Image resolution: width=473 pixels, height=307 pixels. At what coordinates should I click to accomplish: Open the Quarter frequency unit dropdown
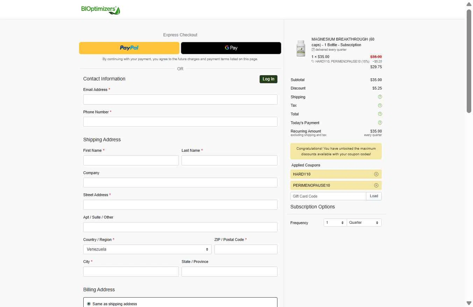[364, 223]
